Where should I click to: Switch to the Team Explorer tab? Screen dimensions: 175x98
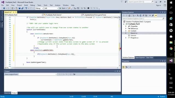pyautogui.click(x=140, y=57)
